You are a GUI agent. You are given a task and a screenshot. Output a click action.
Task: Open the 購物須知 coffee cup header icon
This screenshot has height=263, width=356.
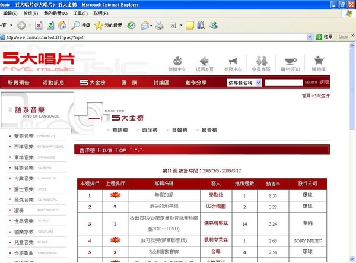290,64
